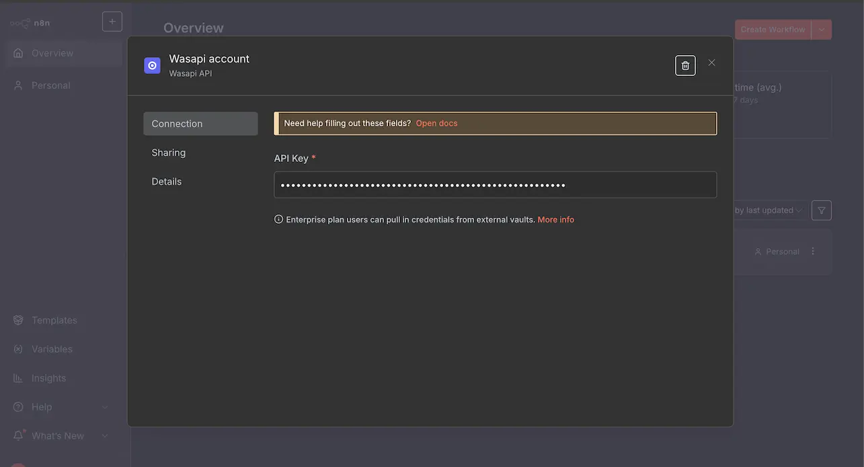Click the Personal owner badge in the list row
This screenshot has height=467, width=864.
click(777, 251)
